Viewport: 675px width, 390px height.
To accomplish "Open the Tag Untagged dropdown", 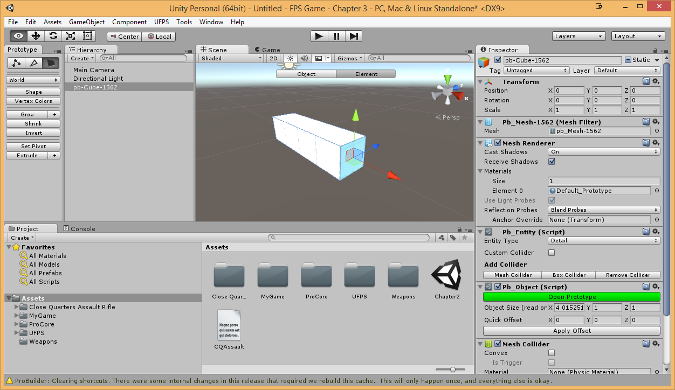I will click(x=536, y=70).
